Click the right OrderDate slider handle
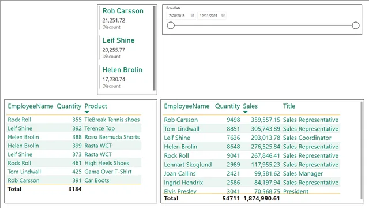Screen dimensions: 369x208 (x=356, y=25)
